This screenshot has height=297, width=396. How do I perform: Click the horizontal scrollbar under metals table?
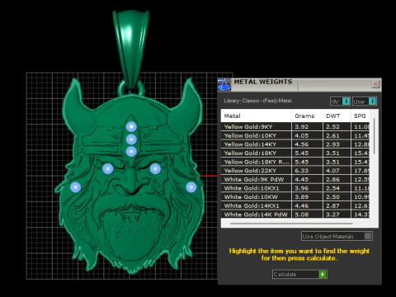(291, 224)
